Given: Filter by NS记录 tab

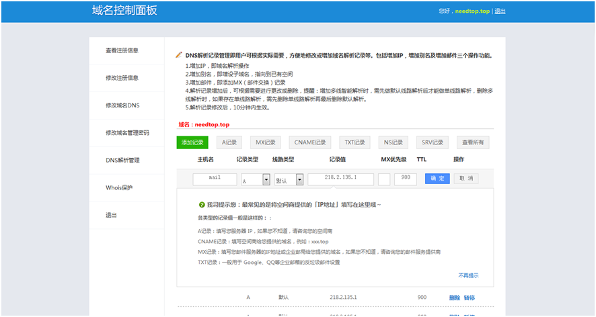Looking at the screenshot, I should click(393, 142).
